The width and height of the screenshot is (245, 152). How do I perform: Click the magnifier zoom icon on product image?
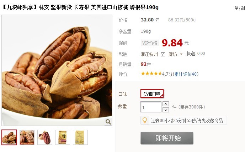coord(108,122)
